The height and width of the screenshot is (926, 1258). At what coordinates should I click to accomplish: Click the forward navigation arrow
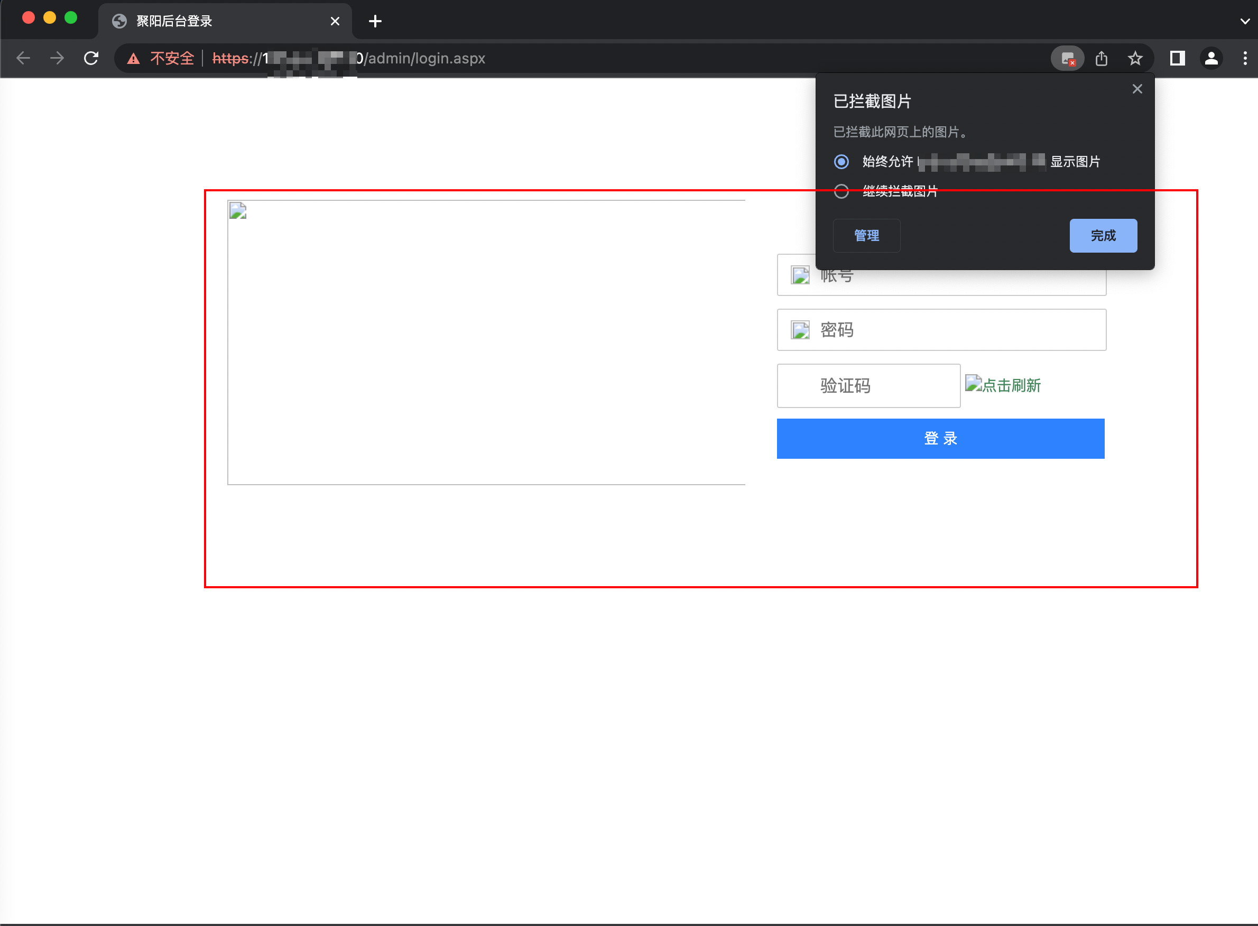57,58
